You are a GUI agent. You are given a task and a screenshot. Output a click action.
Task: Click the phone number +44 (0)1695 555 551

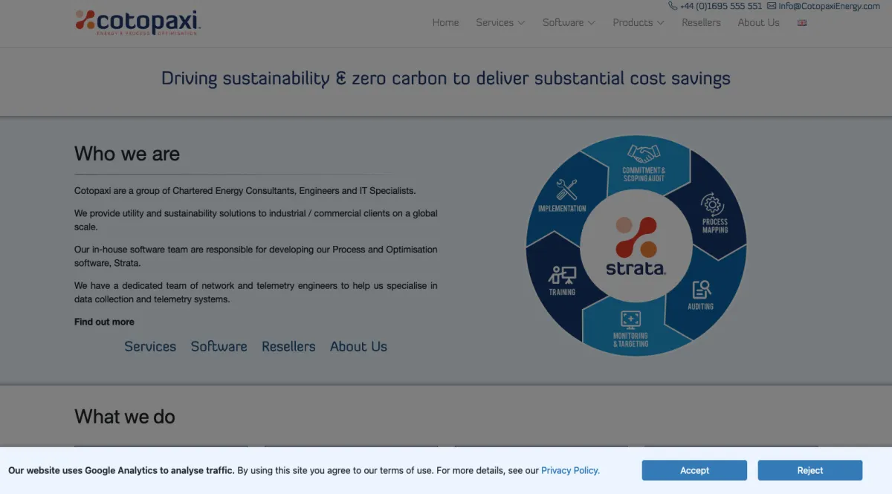pyautogui.click(x=721, y=6)
